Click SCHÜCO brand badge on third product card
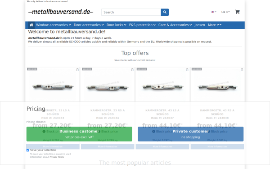 tap(142, 69)
